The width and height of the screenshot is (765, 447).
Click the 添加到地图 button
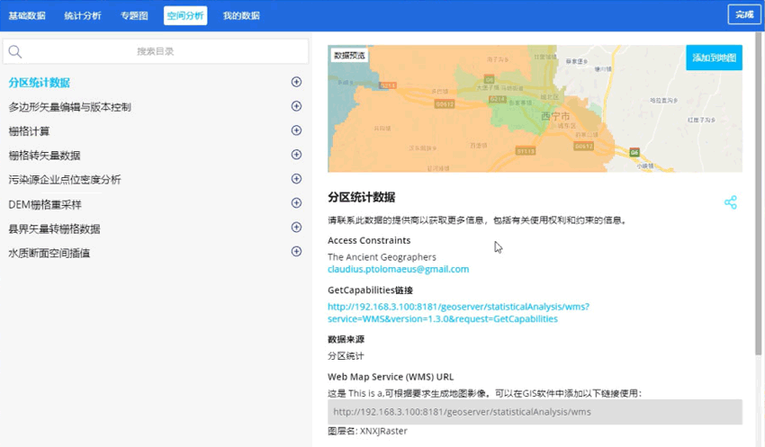[x=714, y=58]
